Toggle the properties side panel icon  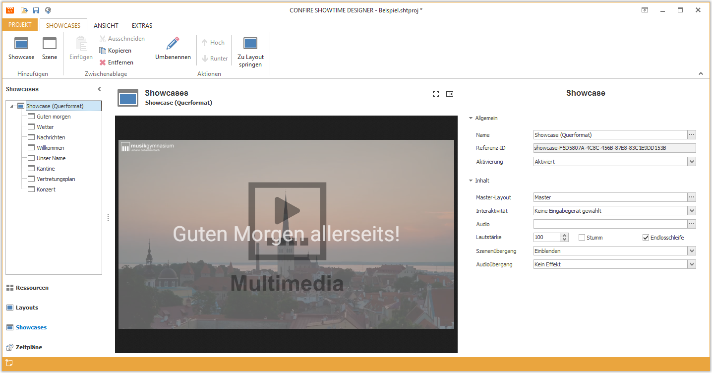coord(450,94)
